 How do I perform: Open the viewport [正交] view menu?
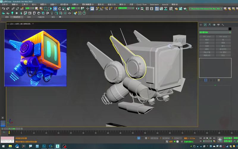(12, 24)
